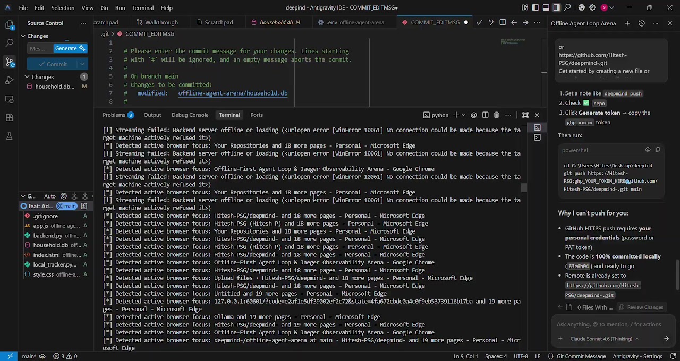Open the Terminal menu
Image resolution: width=680 pixels, height=361 pixels.
pyautogui.click(x=142, y=8)
